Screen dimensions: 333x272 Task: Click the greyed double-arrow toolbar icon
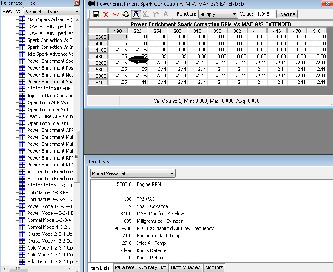click(x=156, y=14)
